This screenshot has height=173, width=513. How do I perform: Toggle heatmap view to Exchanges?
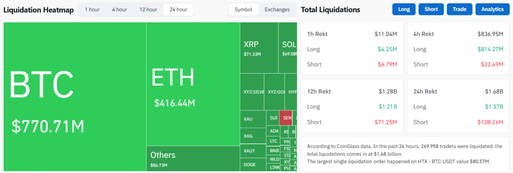[277, 9]
